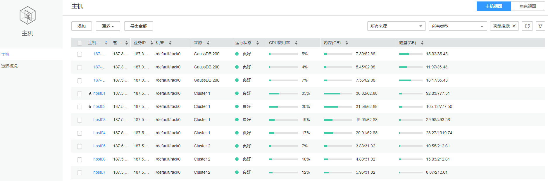The height and width of the screenshot is (181, 548).
Task: Check the host07 row checkbox
Action: [x=80, y=173]
